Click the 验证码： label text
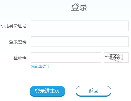Viewport: 131px width, 101px height. point(21,58)
